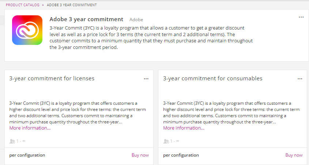309x165 pixels.
Task: Click the users quantity icon in licenses card
Action: point(12,141)
